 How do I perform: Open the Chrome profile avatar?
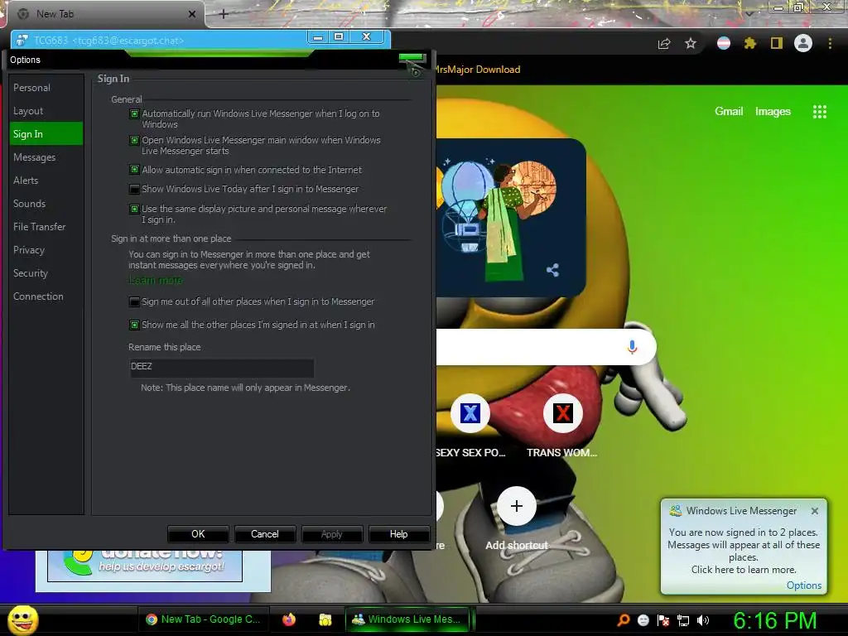[x=803, y=43]
